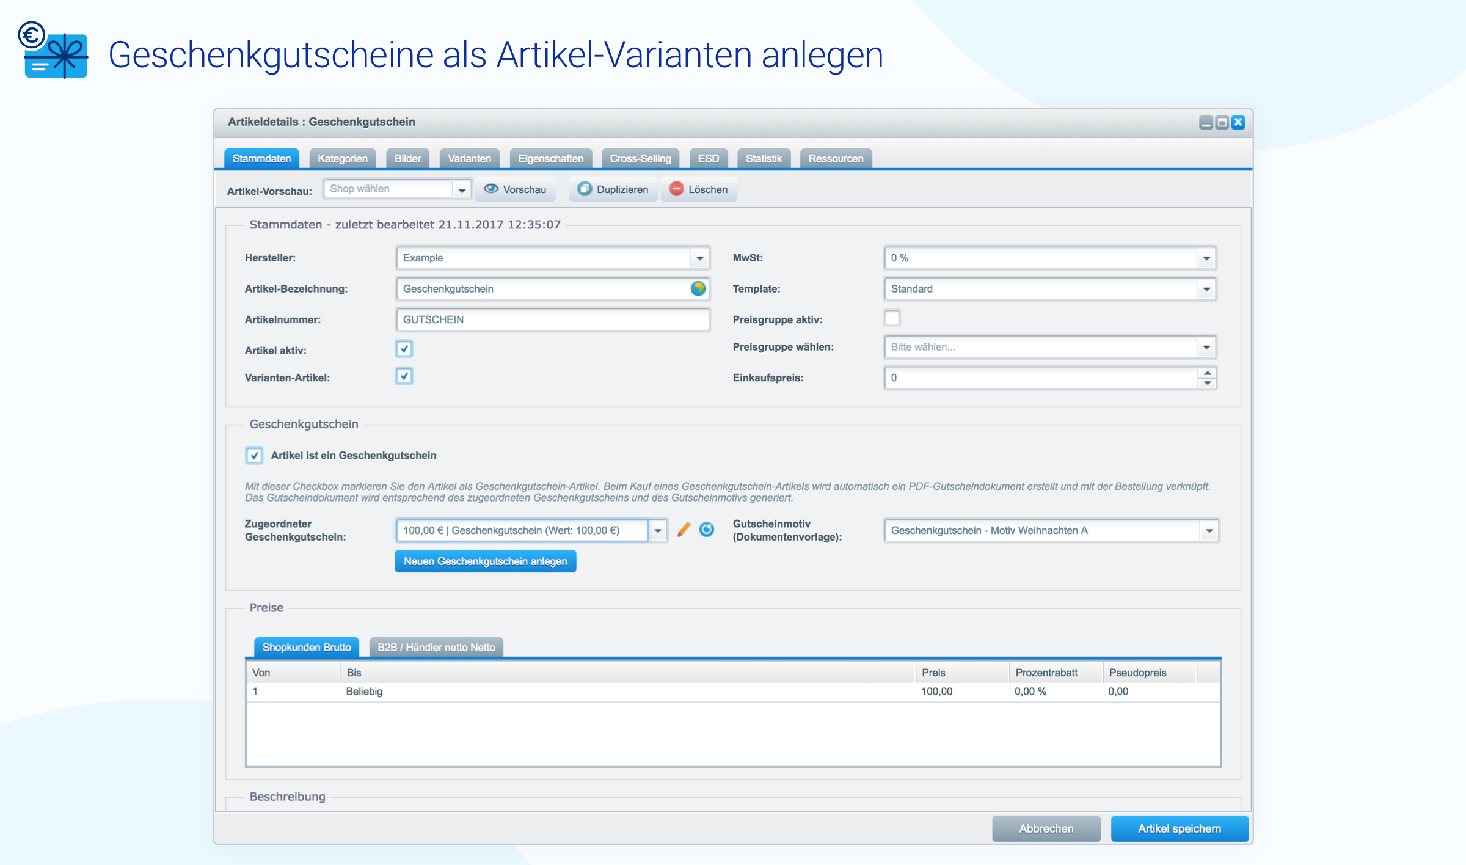Click the pencil edit icon beside Zugeordneter Geschenkgutschein
The height and width of the screenshot is (865, 1466).
tap(684, 530)
